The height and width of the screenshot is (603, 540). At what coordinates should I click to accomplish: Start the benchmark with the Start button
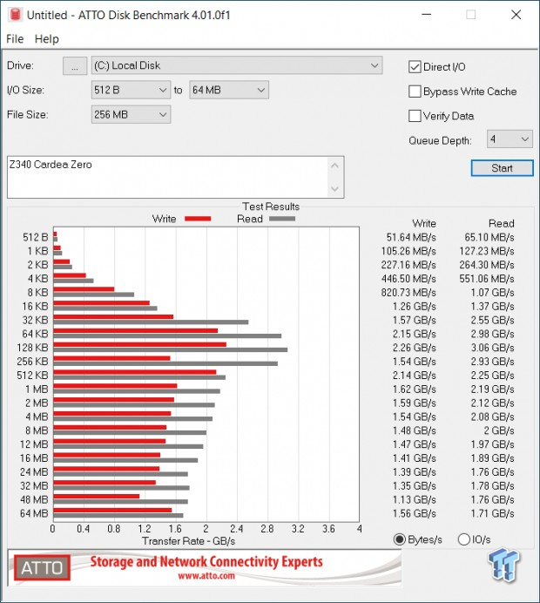502,168
